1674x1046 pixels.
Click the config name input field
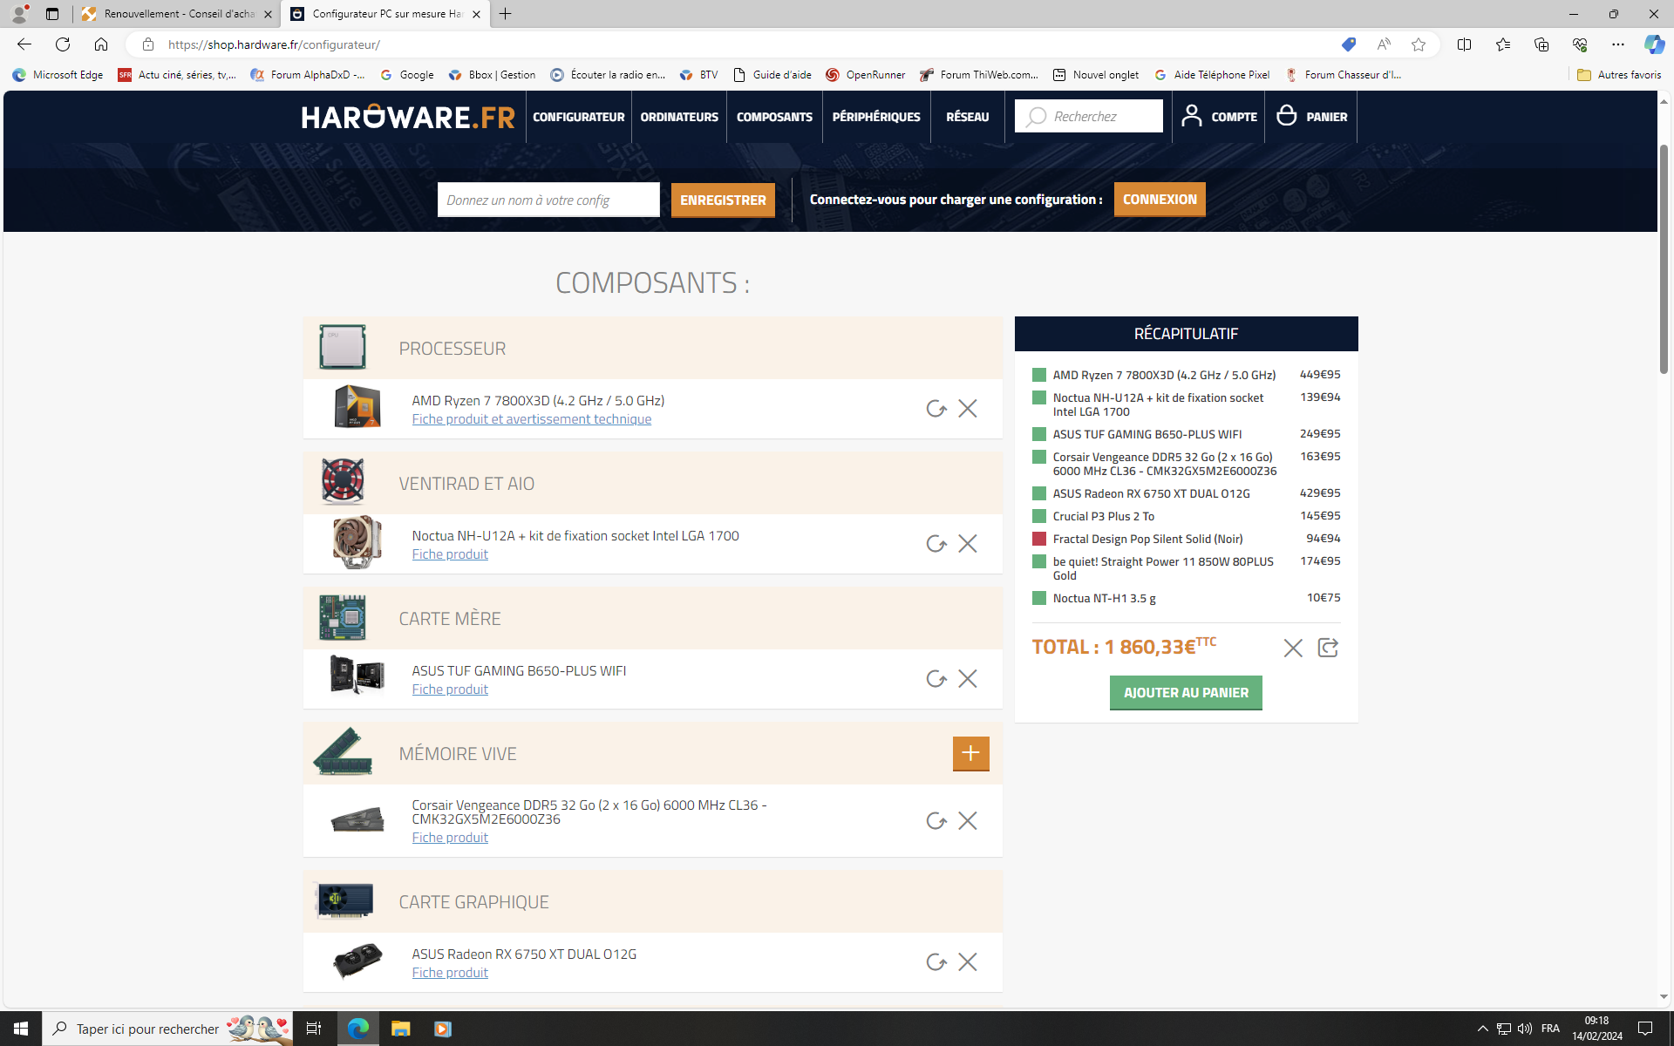click(548, 200)
